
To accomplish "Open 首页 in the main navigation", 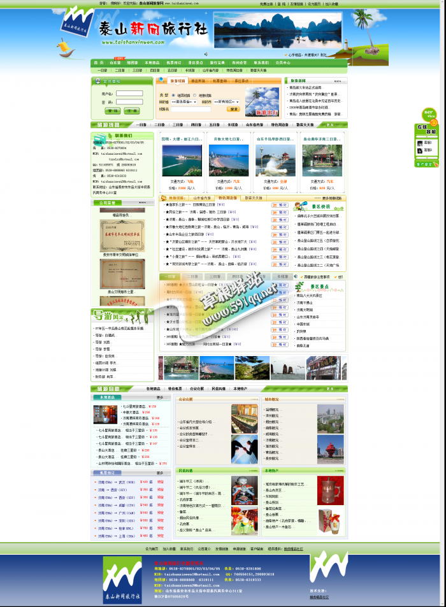I will click(99, 62).
